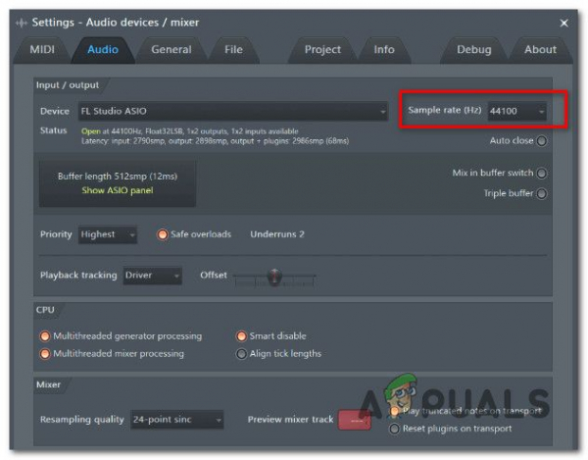The height and width of the screenshot is (460, 588).
Task: Expand the Priority dropdown
Action: (x=108, y=234)
